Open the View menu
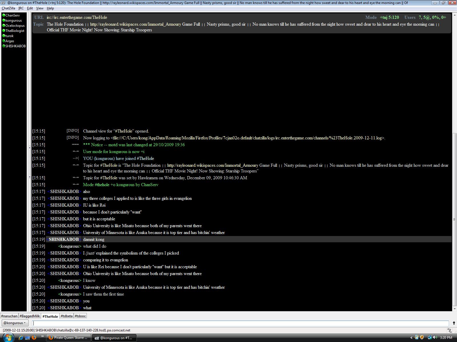The image size is (457, 342). pos(40,8)
